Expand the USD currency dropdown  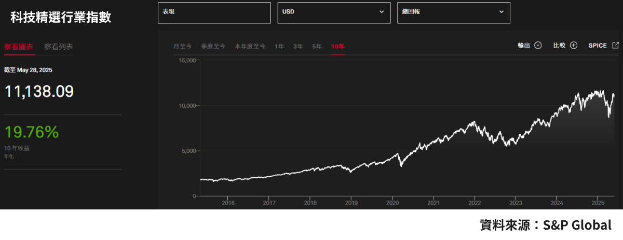click(334, 12)
